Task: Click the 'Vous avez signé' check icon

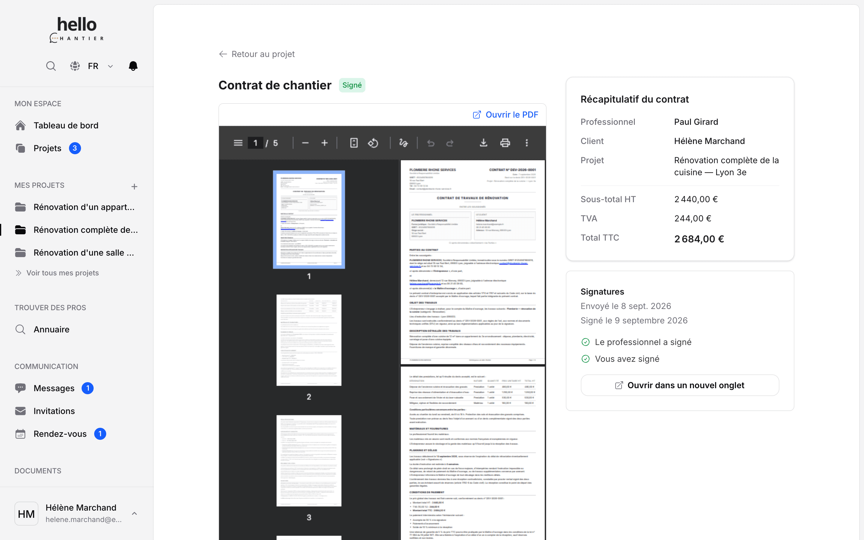Action: [586, 359]
